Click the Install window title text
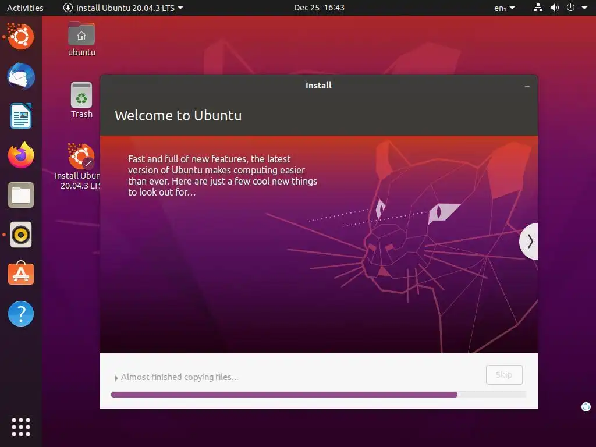Image resolution: width=596 pixels, height=447 pixels. tap(318, 86)
